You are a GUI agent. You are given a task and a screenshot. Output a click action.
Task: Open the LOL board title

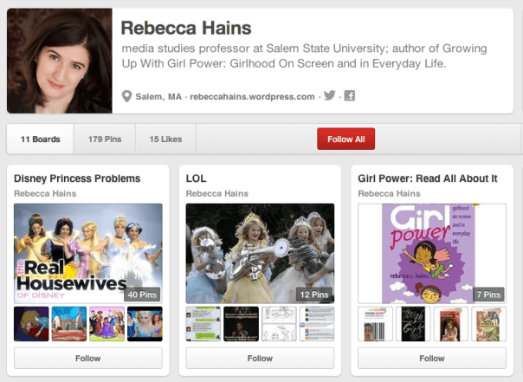pyautogui.click(x=196, y=178)
